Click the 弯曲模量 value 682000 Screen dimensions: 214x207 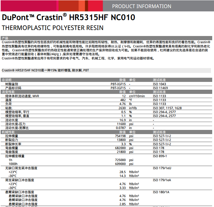120,148
